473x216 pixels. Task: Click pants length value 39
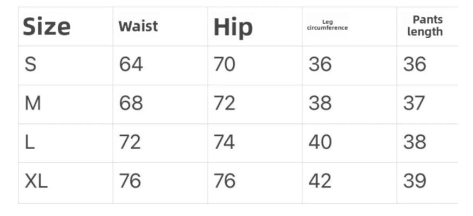click(x=415, y=182)
